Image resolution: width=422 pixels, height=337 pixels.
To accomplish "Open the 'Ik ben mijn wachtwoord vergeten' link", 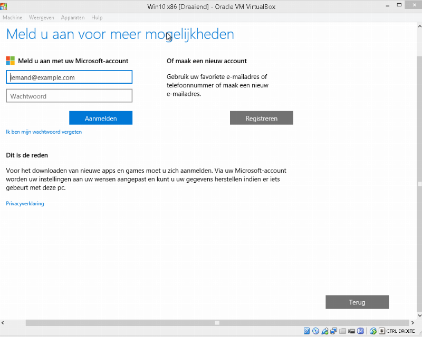I will coord(44,132).
